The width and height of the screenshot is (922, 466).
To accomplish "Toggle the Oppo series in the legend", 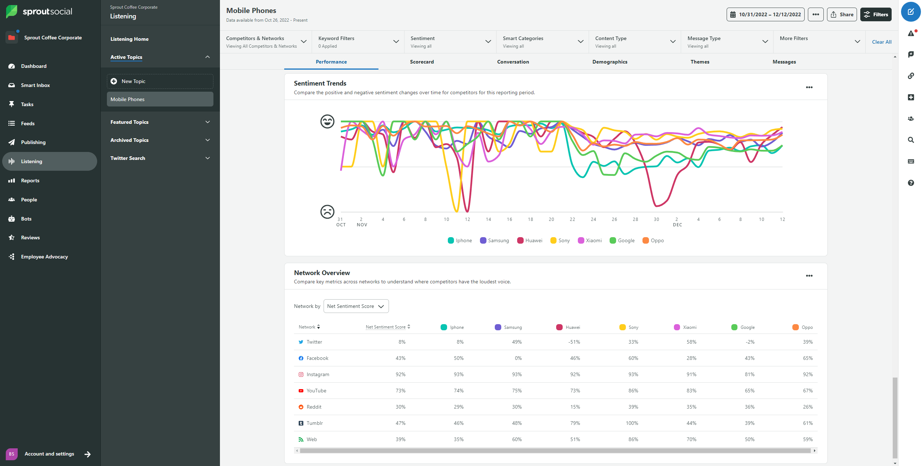I will (653, 240).
